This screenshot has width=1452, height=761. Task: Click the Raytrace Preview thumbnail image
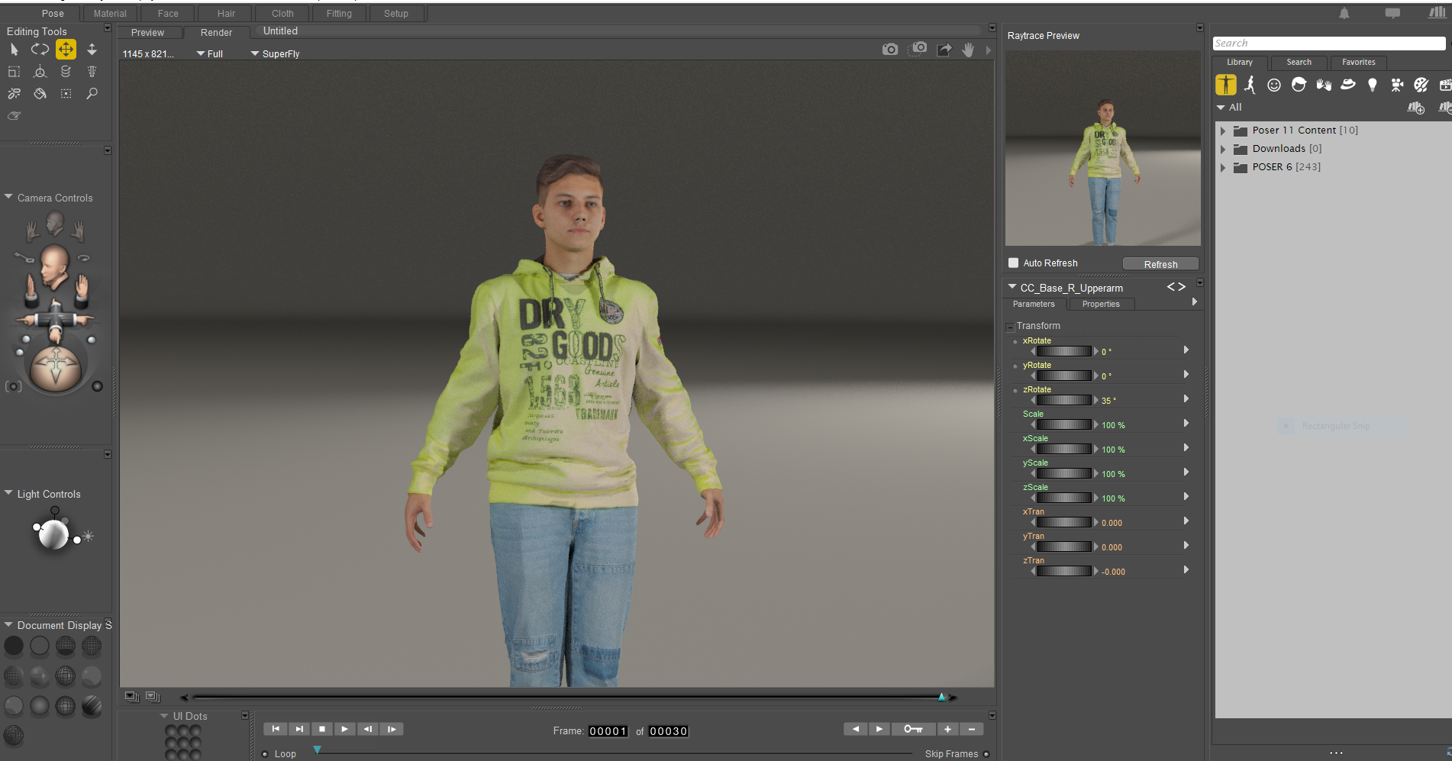1102,148
